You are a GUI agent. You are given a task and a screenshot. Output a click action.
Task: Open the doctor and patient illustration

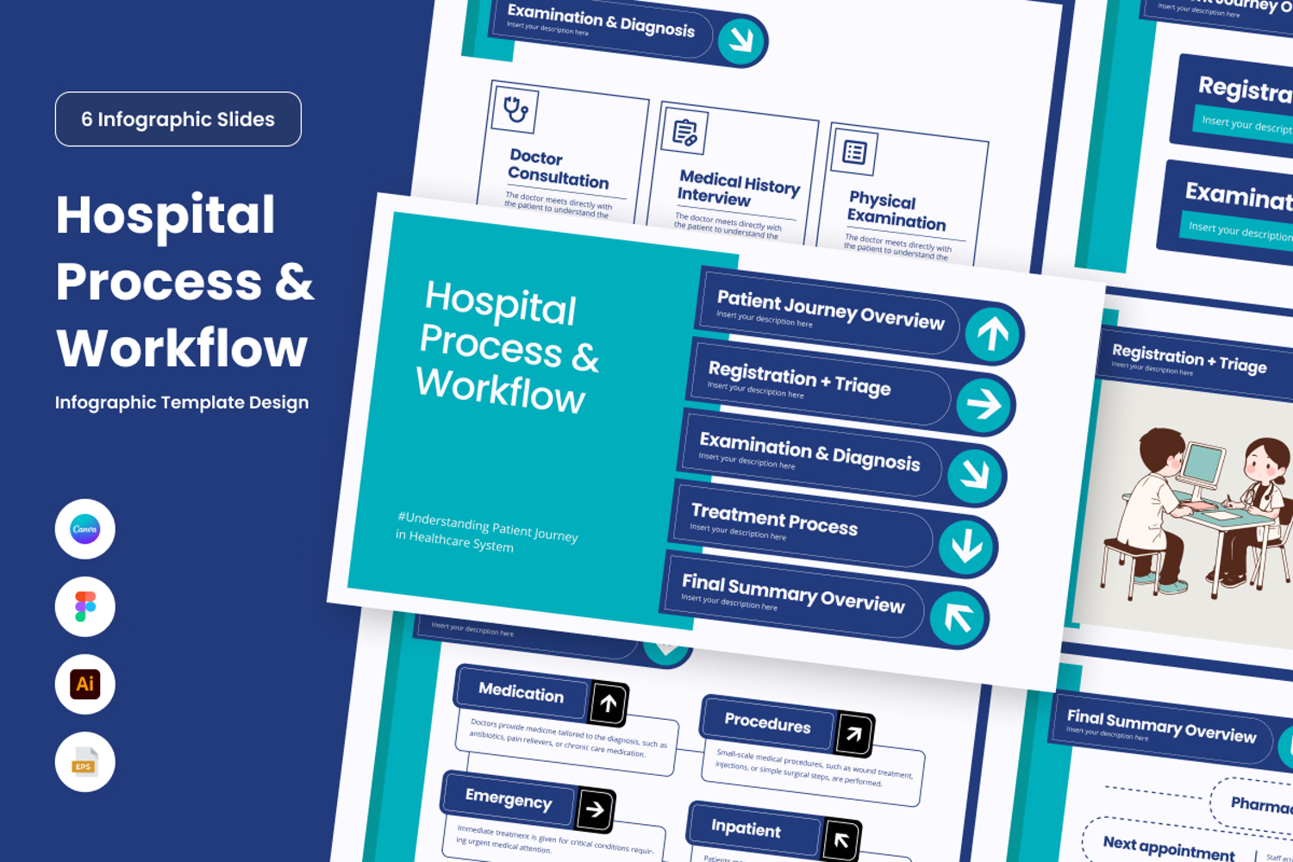coord(1194,509)
